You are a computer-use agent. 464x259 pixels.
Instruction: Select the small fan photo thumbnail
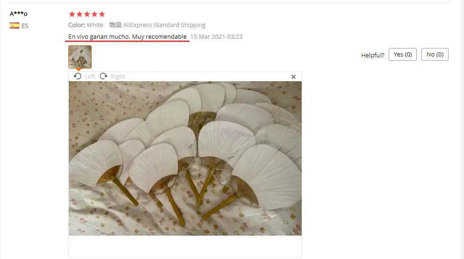[x=80, y=57]
